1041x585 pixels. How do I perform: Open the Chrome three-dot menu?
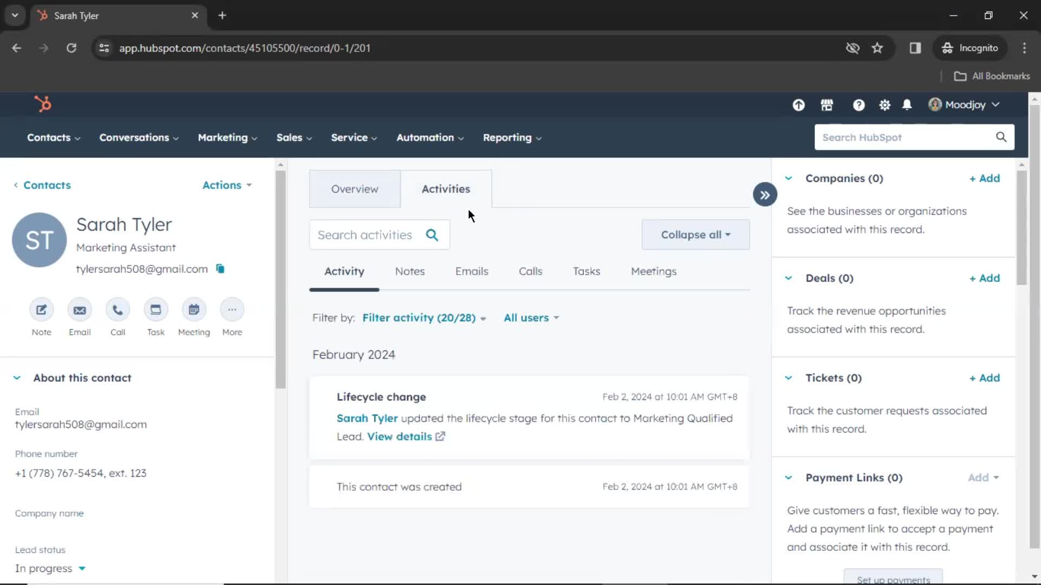1024,48
